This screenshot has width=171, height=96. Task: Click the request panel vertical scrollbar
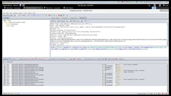[168, 34]
